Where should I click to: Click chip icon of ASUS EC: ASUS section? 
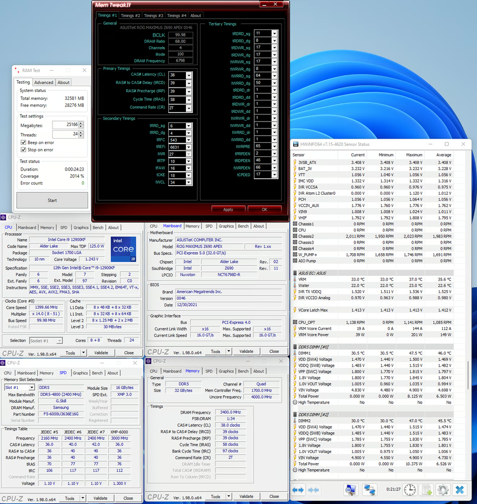tap(295, 273)
